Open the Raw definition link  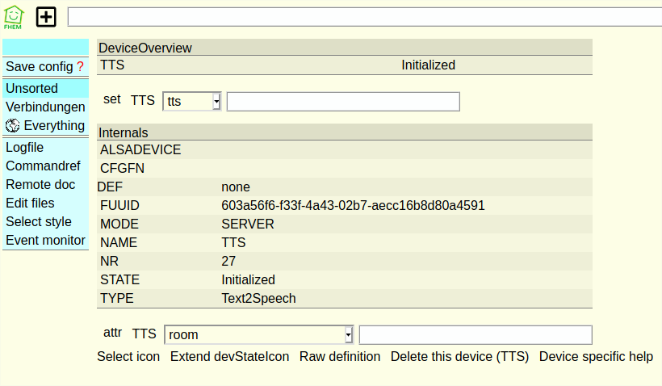click(340, 357)
